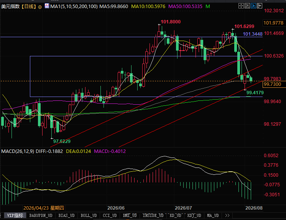286x220 pixels.
Task: Click the 2026/08 time axis label
Action: 254,208
